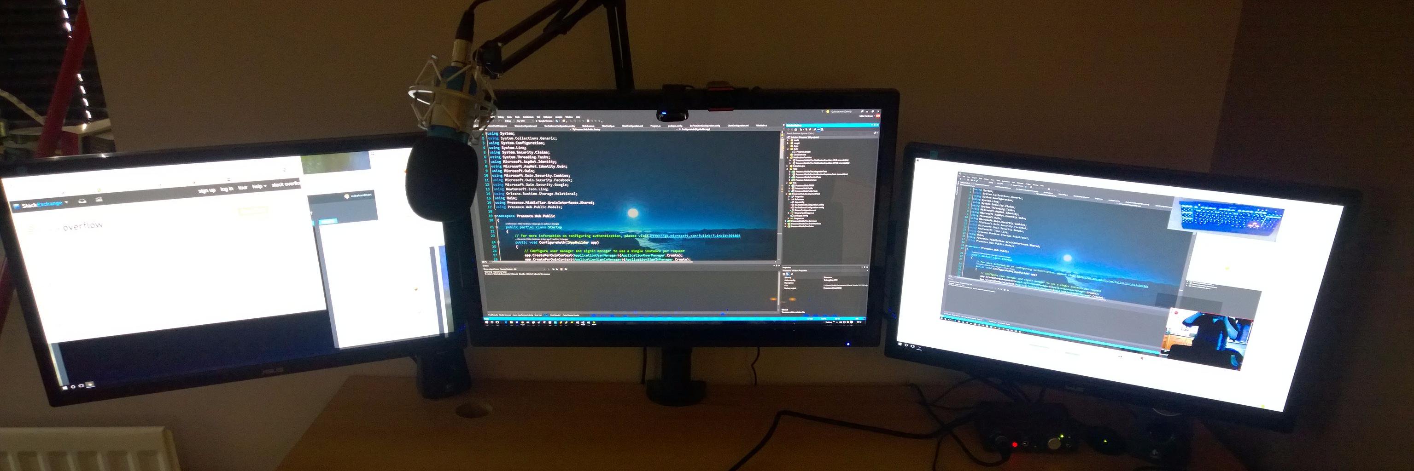Image resolution: width=1414 pixels, height=471 pixels.
Task: Open the Analyze menu in Visual Studio
Action: 559,117
